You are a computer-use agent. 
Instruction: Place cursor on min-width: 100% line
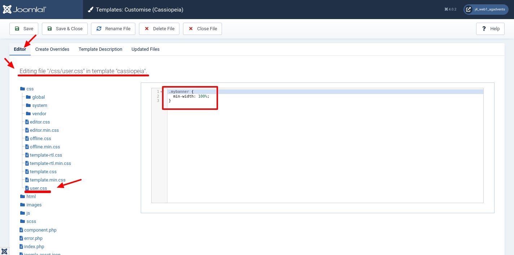pyautogui.click(x=325, y=96)
